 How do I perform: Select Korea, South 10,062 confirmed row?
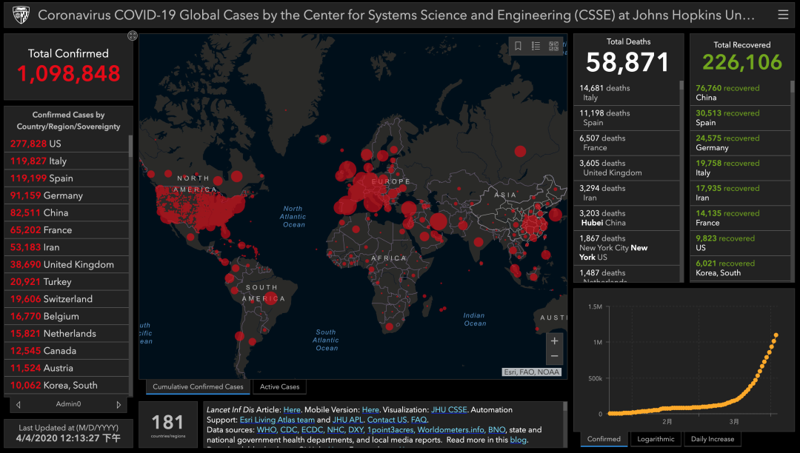[67, 386]
